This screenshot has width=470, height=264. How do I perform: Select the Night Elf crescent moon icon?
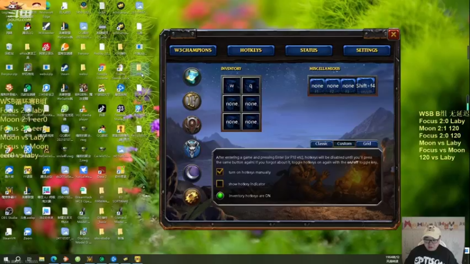192,173
